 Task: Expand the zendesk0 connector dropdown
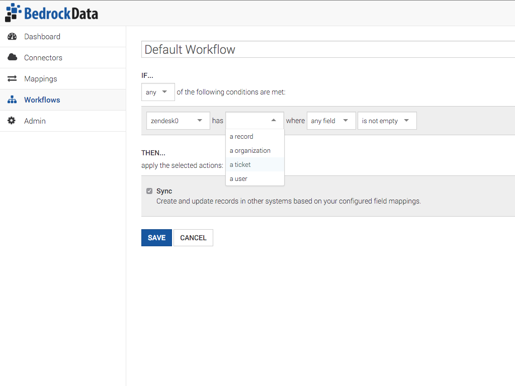pos(178,121)
